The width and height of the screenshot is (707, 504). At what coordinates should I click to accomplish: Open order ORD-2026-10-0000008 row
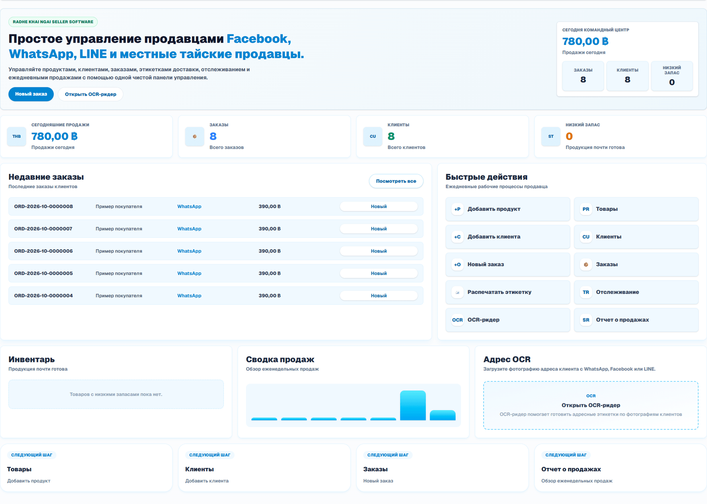216,207
